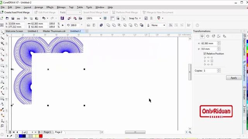248x139 pixels.
Task: Save the document with the floppy icon
Action: [x=13, y=18]
